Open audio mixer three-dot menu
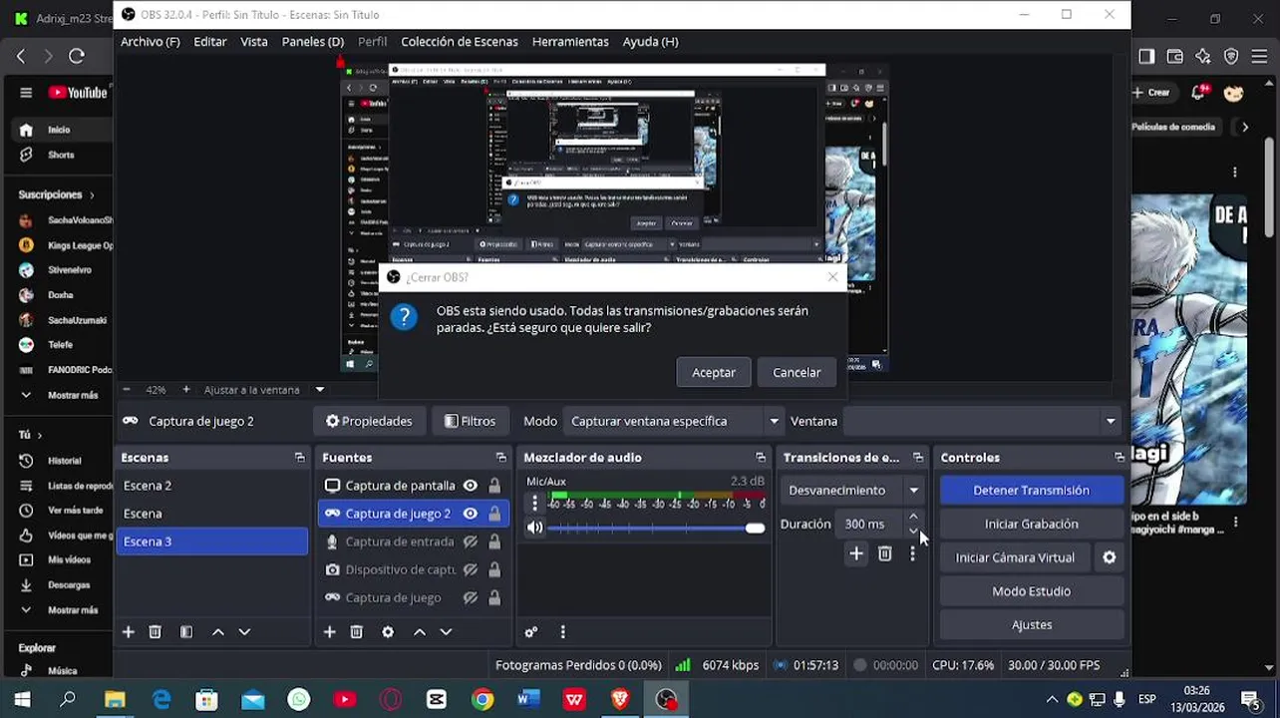 click(562, 632)
